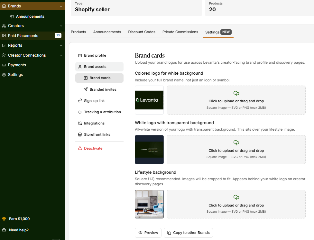Screen dimensions: 314x240
Task: Click the Earn $1,000 link
Action: tap(19, 219)
